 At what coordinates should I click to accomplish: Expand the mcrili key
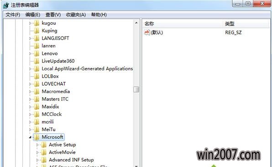(x=30, y=122)
